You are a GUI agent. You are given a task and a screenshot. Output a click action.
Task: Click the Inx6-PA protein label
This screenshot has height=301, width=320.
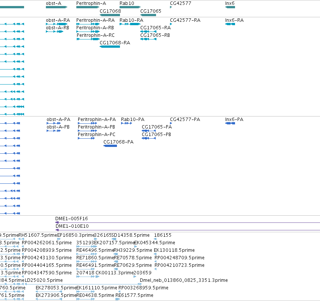(234, 119)
